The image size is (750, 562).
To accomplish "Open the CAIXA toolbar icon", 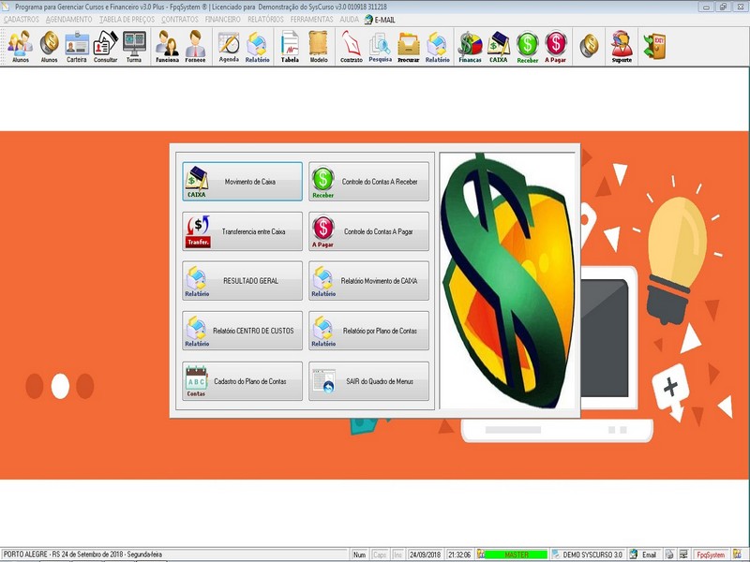I will (x=499, y=46).
